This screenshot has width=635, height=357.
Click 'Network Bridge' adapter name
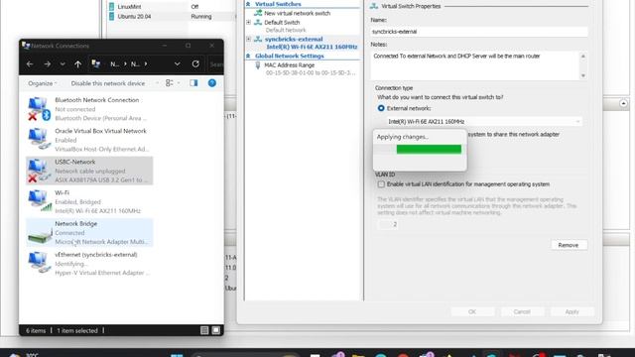(x=76, y=224)
